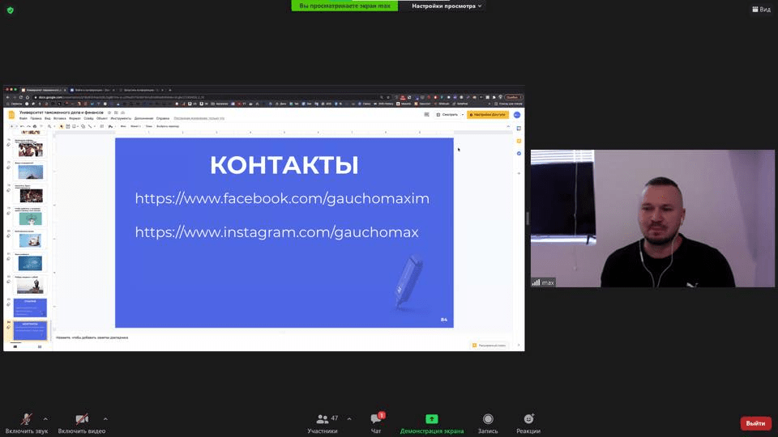778x437 pixels.
Task: Open the Слайд menu in Google Slides
Action: point(89,118)
